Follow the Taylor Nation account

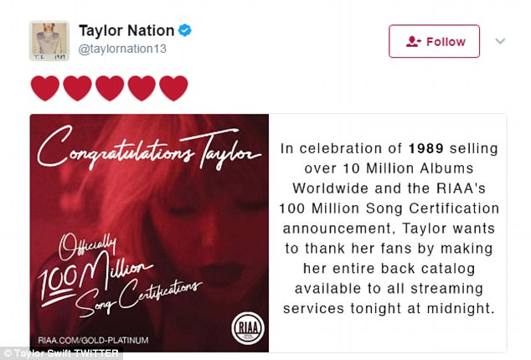pos(434,41)
